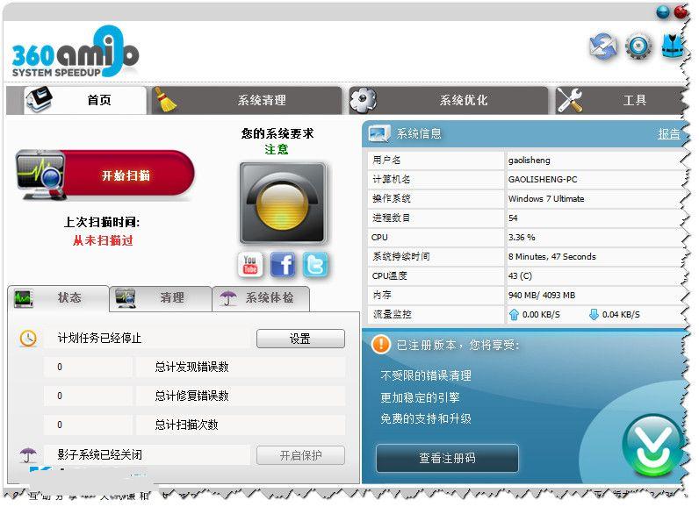
Task: Click the 查看注册码 button
Action: click(x=447, y=458)
